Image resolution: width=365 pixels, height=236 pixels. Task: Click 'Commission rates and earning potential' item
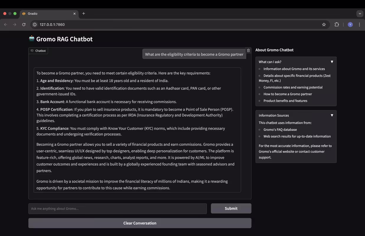coord(293,87)
